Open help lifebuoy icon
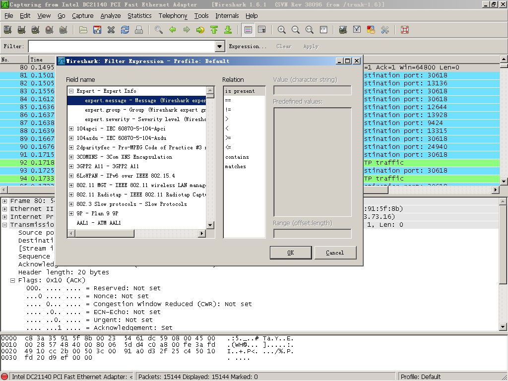Image resolution: width=508 pixels, height=381 pixels. (x=405, y=30)
